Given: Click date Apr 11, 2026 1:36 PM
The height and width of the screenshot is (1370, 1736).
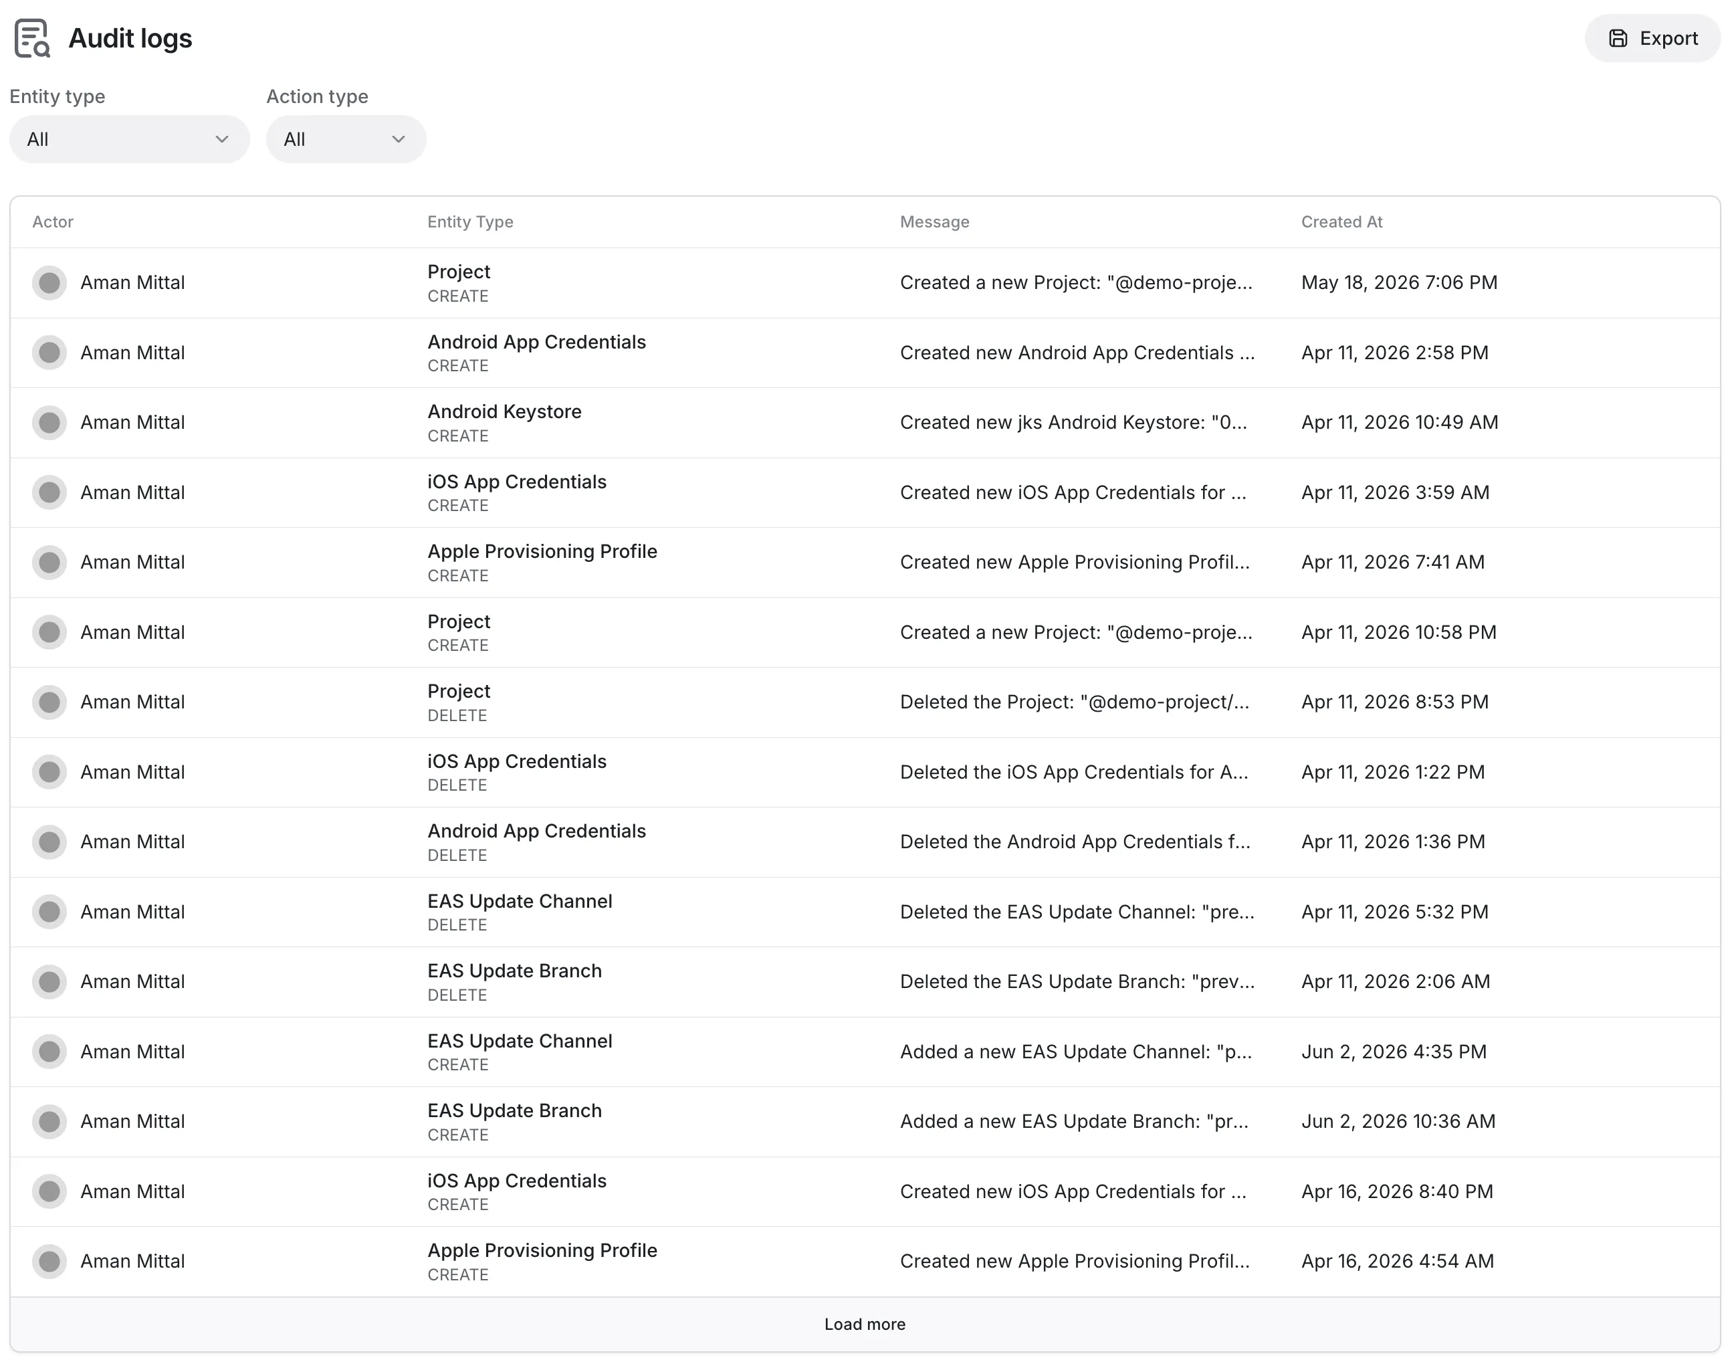Looking at the screenshot, I should tap(1393, 842).
